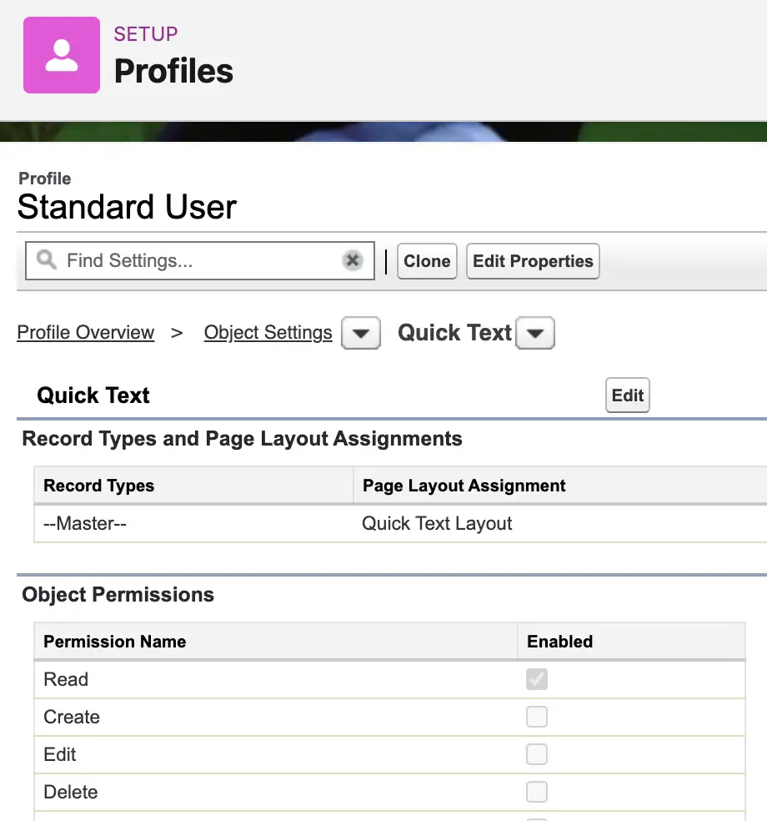Enable the Create permission checkbox

pyautogui.click(x=537, y=717)
